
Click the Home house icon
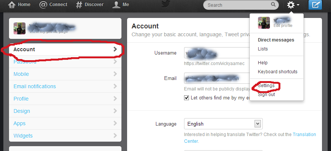coord(12,4)
